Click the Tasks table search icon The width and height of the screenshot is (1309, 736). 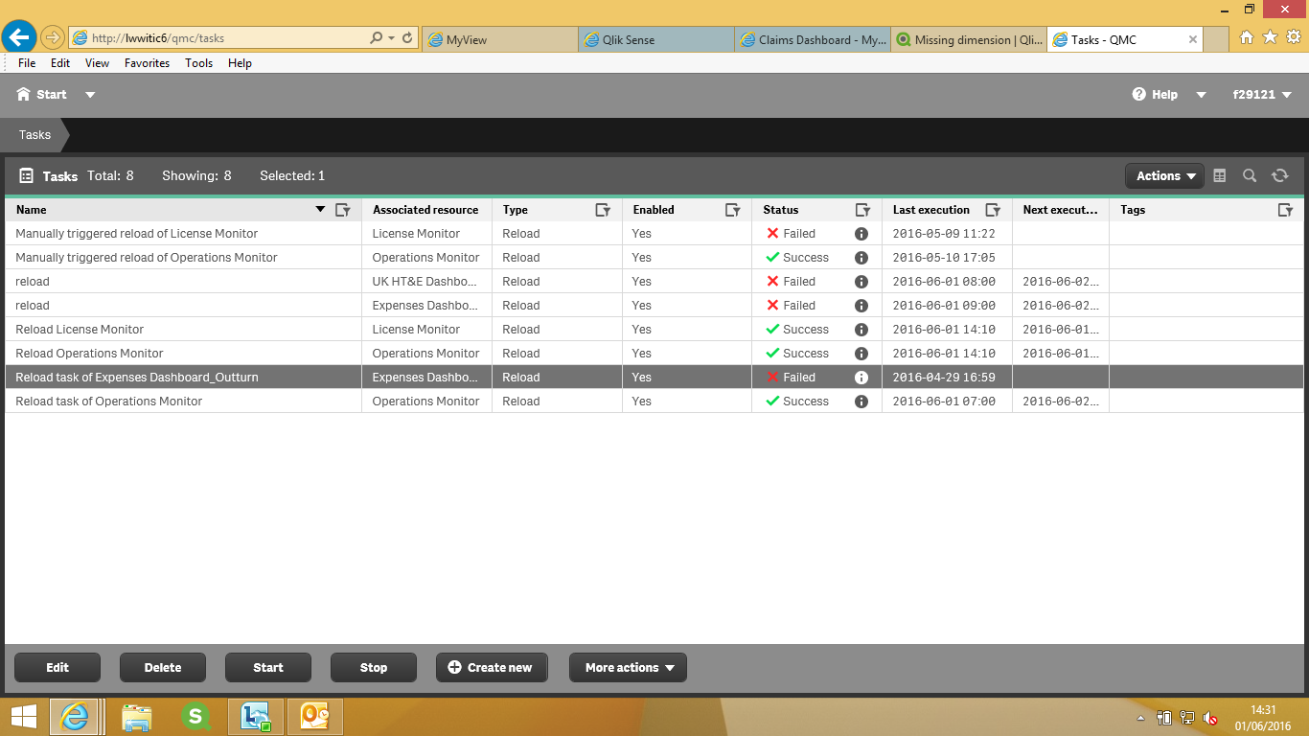[x=1250, y=175]
